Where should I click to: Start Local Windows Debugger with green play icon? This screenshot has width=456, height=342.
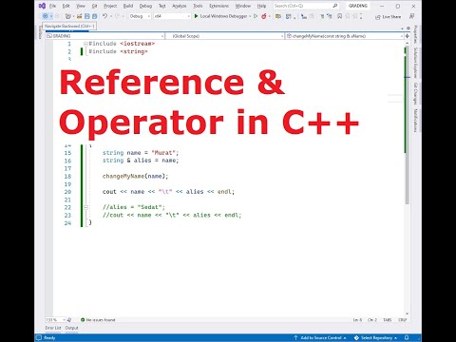tap(196, 16)
